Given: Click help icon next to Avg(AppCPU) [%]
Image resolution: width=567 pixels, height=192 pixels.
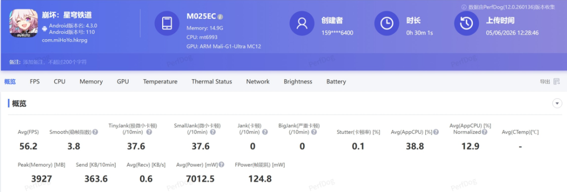Looking at the screenshot, I should [436, 132].
